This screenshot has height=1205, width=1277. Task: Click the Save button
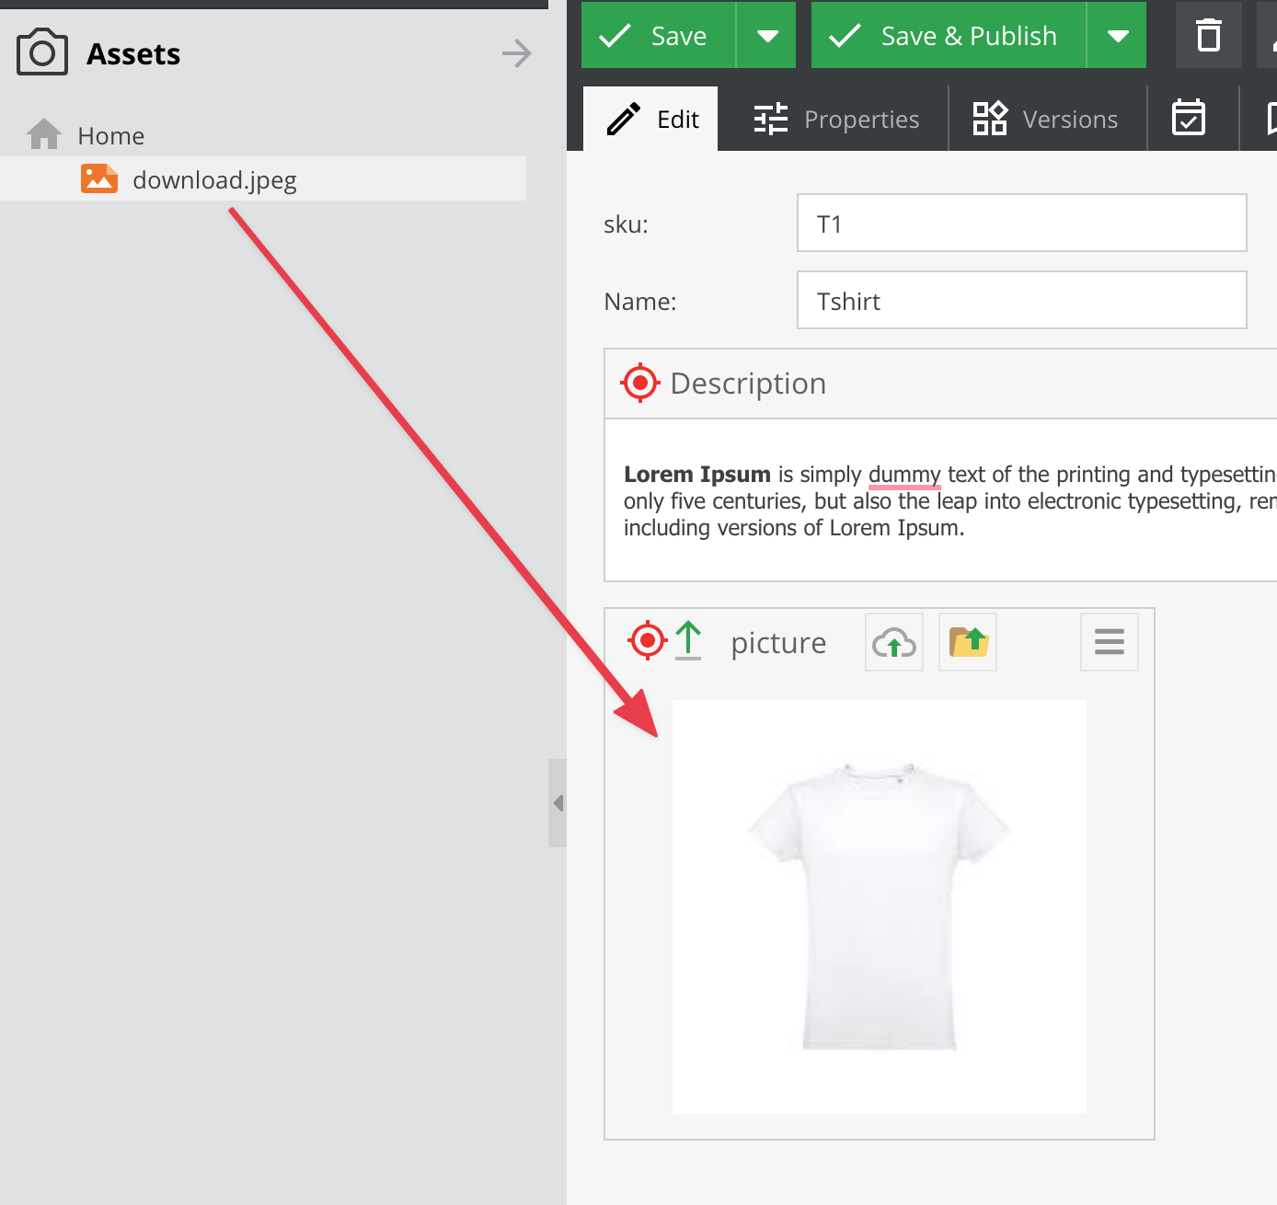click(659, 36)
